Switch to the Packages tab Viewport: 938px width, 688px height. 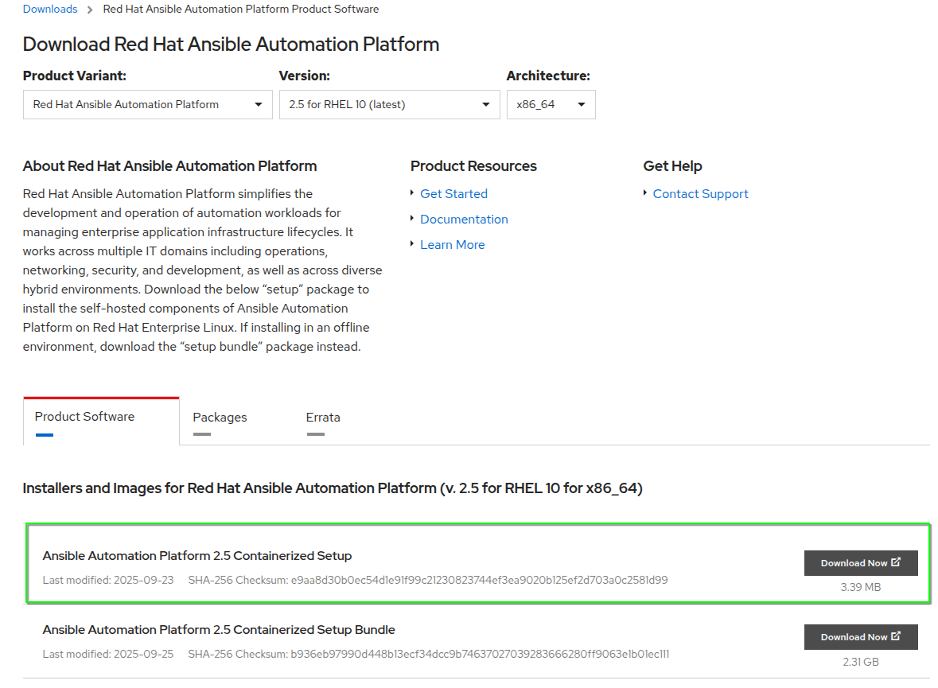[x=220, y=418]
